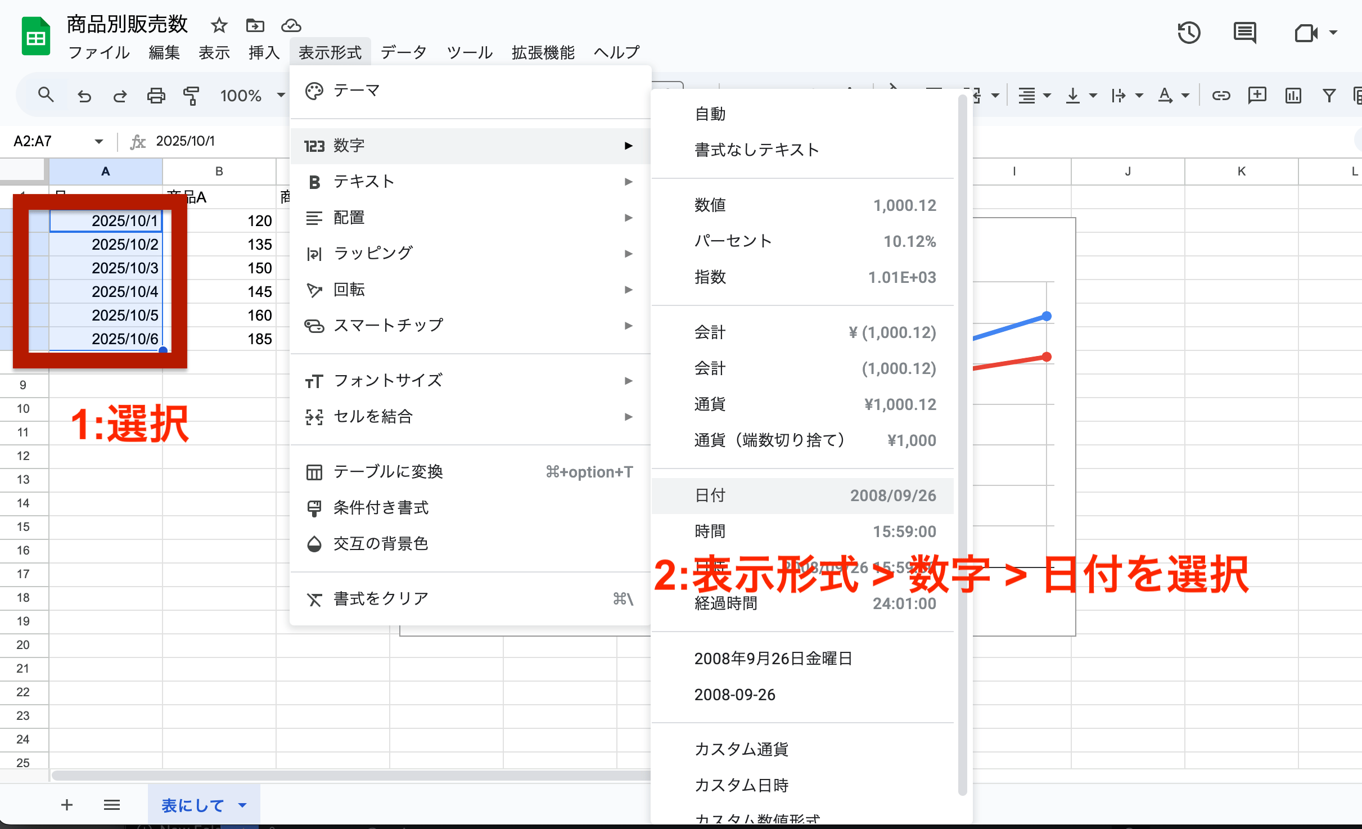Star the 商品別販売数 spreadsheet
Image resolution: width=1362 pixels, height=829 pixels.
pos(218,25)
